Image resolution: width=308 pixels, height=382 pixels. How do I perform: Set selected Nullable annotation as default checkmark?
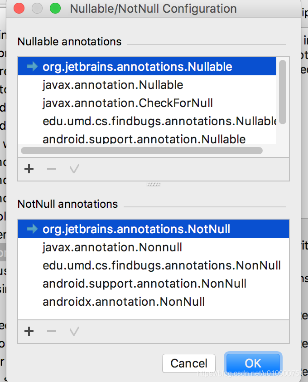pyautogui.click(x=74, y=169)
